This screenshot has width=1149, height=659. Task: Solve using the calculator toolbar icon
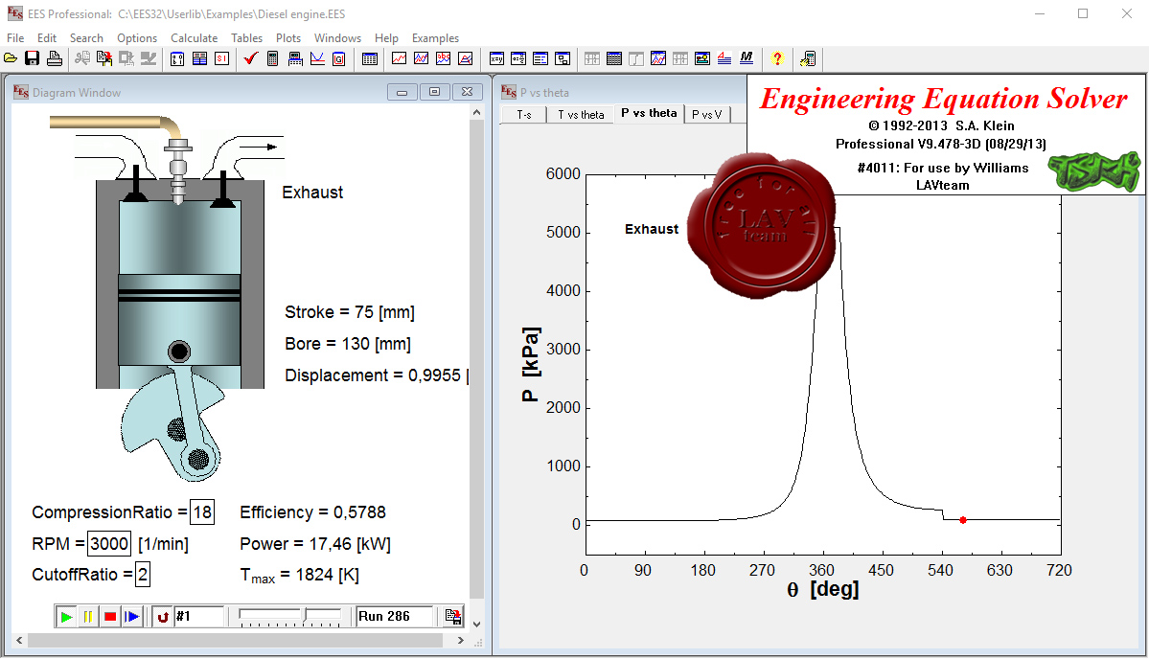click(x=272, y=58)
